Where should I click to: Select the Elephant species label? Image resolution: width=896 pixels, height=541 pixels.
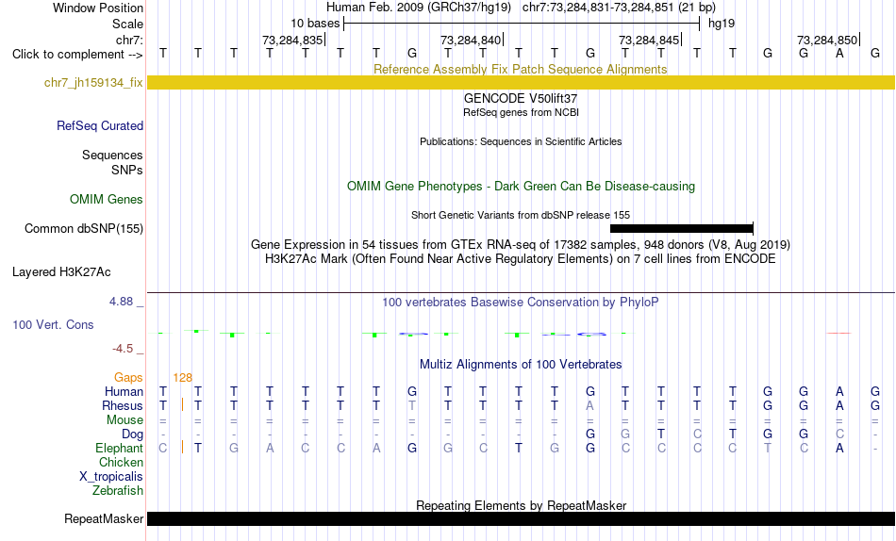point(120,449)
